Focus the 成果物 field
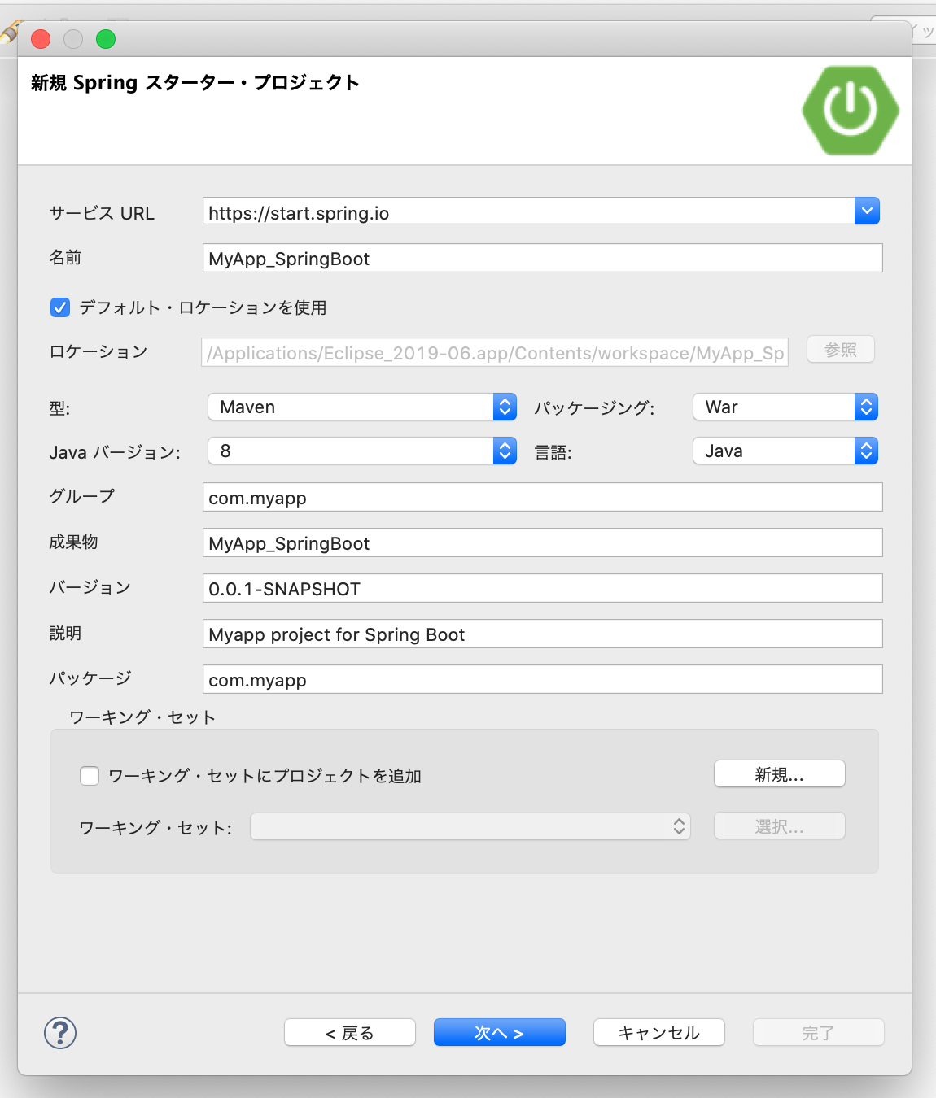 coord(543,542)
